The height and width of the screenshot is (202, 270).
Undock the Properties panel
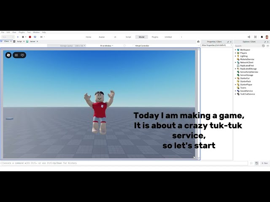(228, 42)
